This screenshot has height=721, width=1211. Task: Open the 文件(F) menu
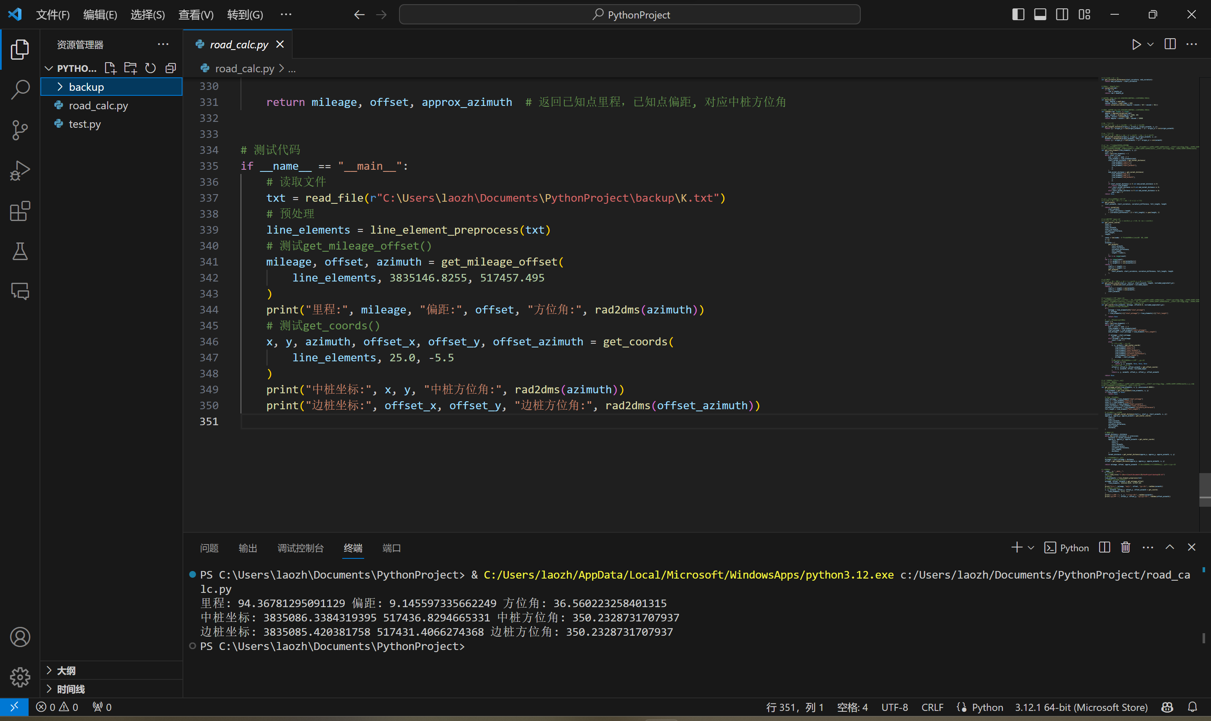pos(53,15)
